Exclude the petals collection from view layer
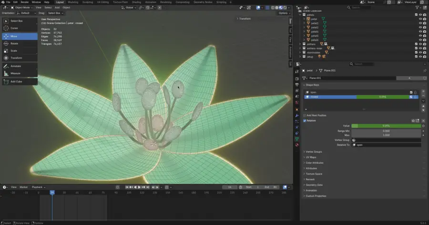The width and height of the screenshot is (429, 225). [416, 15]
